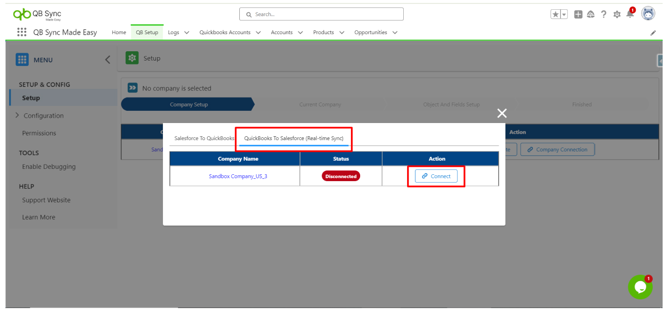Image resolution: width=668 pixels, height=311 pixels.
Task: Select the Object And Fields Setup step
Action: pyautogui.click(x=451, y=104)
